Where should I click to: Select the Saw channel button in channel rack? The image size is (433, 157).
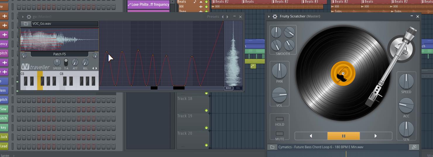[x=4, y=109]
